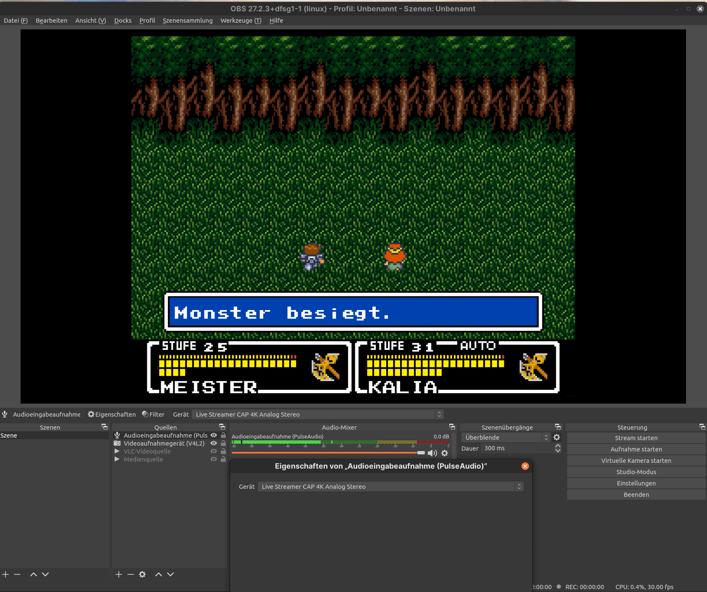
Task: Open the Werkzeuge menu
Action: [x=241, y=21]
